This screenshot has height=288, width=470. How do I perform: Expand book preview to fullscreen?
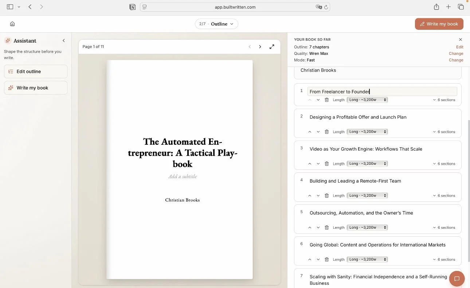pos(272,47)
